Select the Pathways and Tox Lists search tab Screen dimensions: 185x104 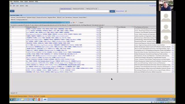pyautogui.click(x=92, y=9)
